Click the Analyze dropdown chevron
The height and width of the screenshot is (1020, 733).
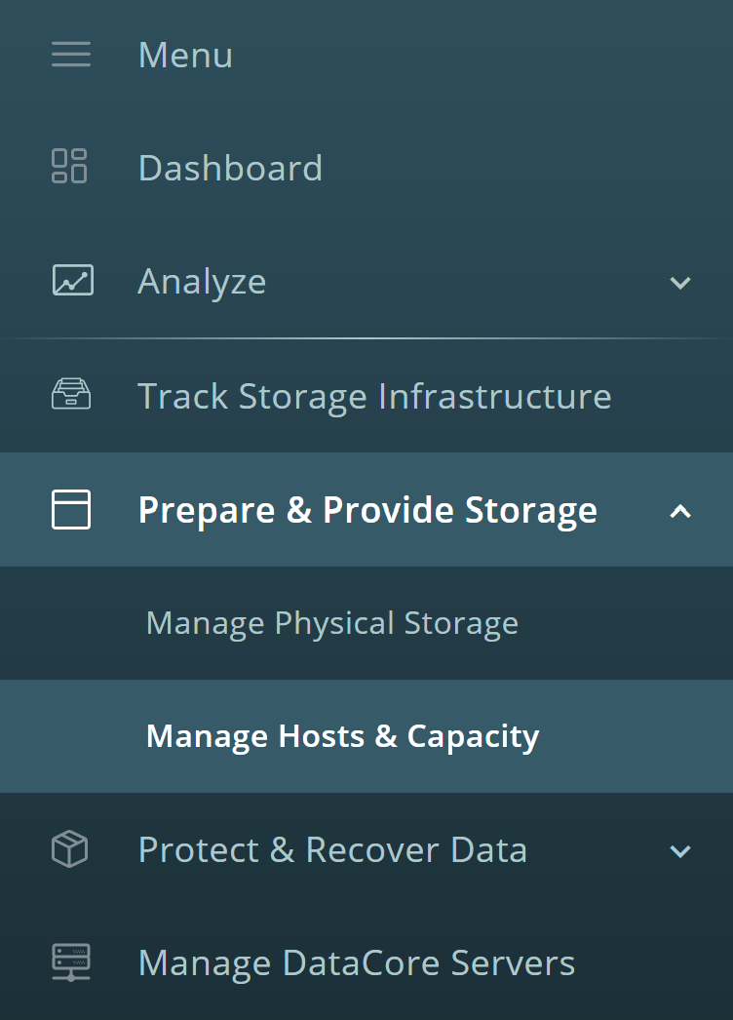pyautogui.click(x=680, y=283)
